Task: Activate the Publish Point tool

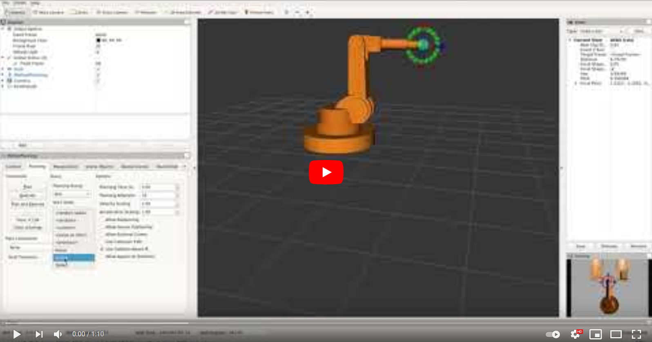Action: (x=259, y=12)
